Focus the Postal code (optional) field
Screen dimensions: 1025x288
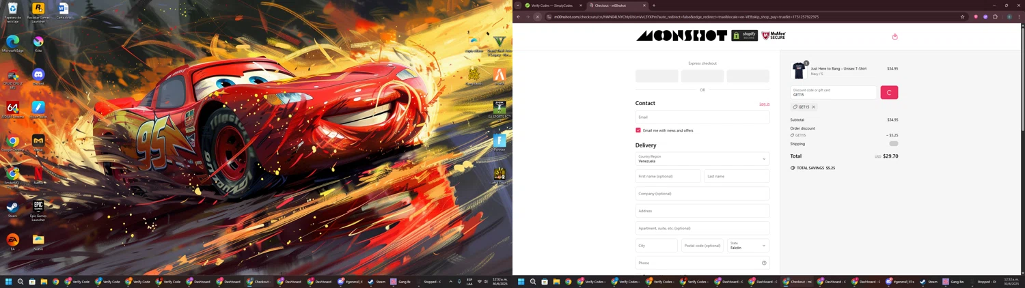click(x=702, y=246)
